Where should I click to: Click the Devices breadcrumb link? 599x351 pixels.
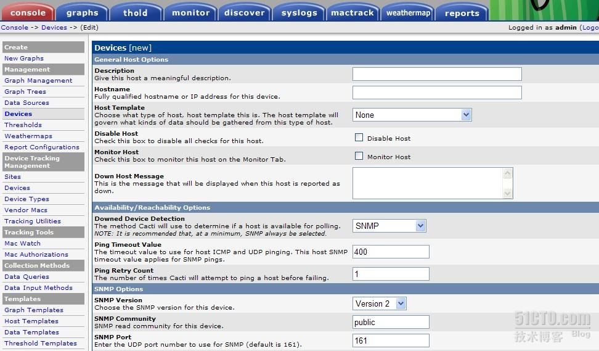point(54,28)
